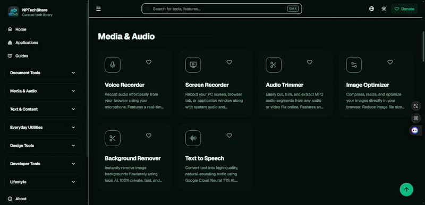Click the Screen Recorder monitor icon
The height and width of the screenshot is (205, 425).
(193, 65)
